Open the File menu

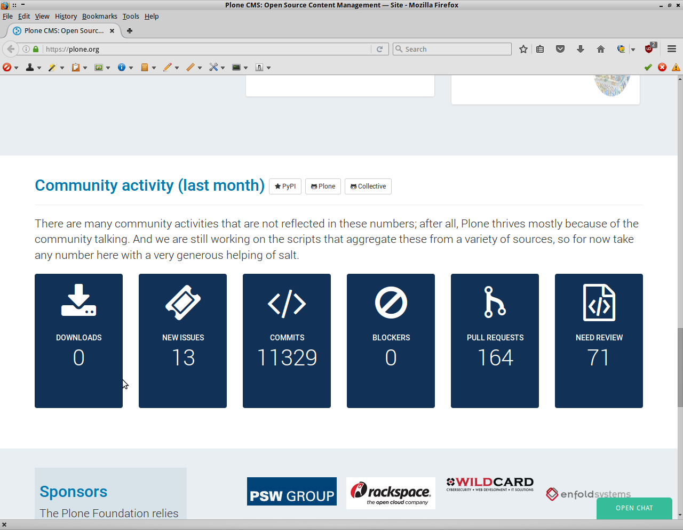click(x=7, y=16)
